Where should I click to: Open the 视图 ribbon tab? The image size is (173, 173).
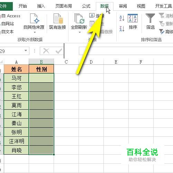click(141, 6)
